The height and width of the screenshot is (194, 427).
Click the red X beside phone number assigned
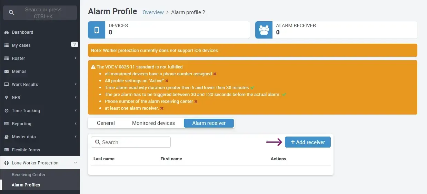coord(215,74)
